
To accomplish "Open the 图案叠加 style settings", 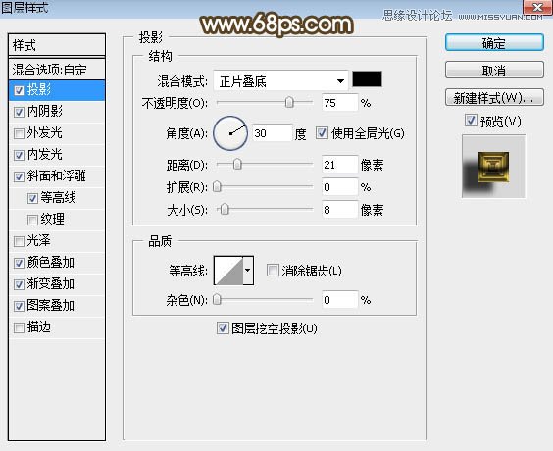I will coord(51,305).
